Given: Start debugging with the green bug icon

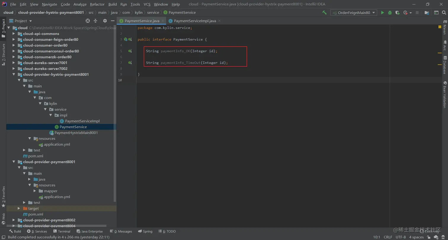Looking at the screenshot, I should coord(390,13).
